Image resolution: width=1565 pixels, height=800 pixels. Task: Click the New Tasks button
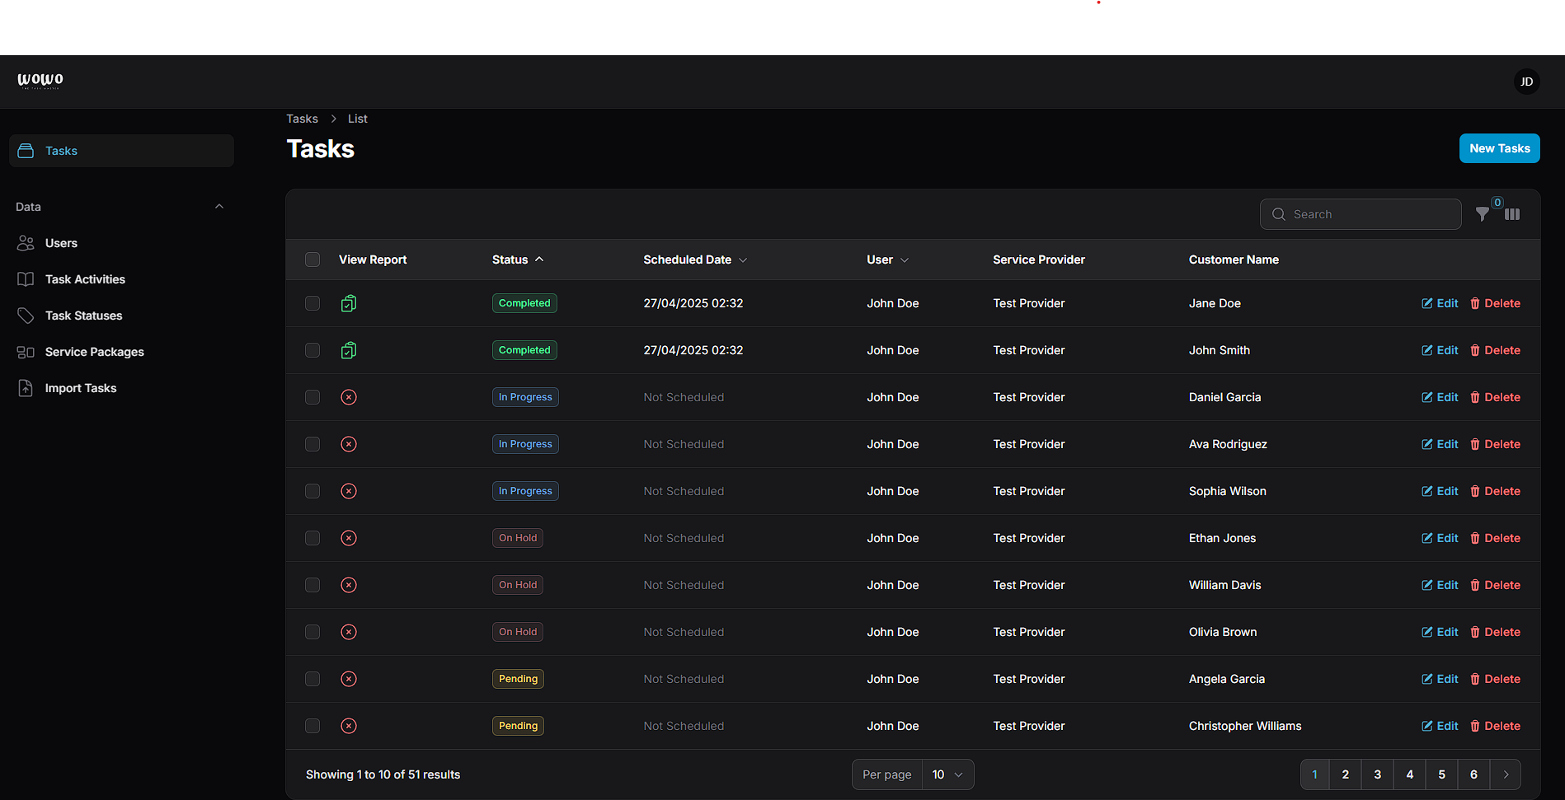tap(1499, 148)
